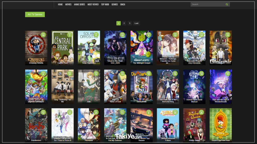Open the Solar Opposites poster
The image size is (257, 144).
pos(89,48)
